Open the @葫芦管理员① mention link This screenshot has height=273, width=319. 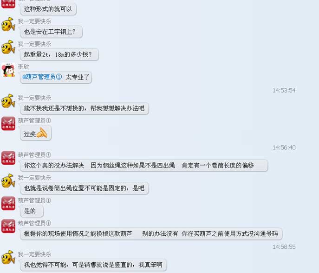pos(42,77)
